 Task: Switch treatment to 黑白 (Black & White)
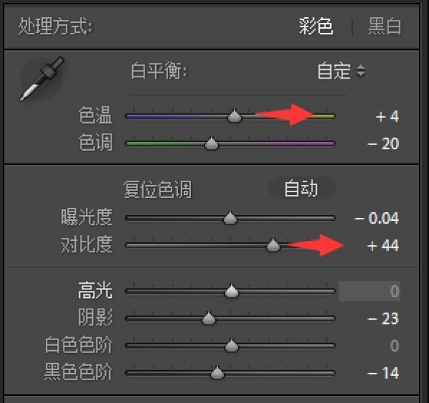point(385,26)
